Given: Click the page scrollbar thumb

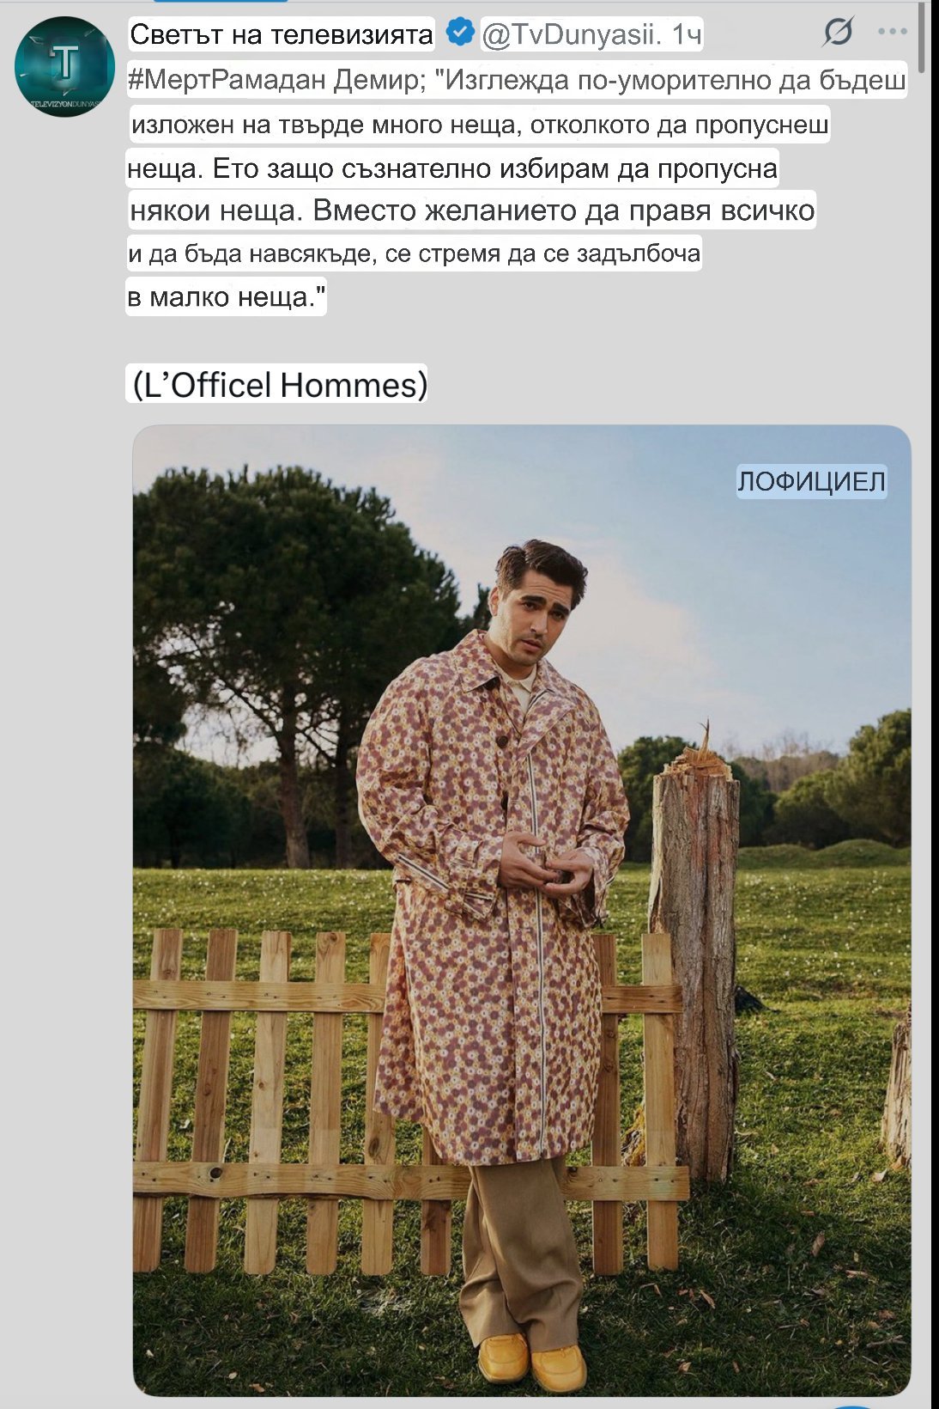Looking at the screenshot, I should [922, 36].
